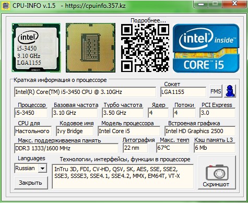Click the CPU-INFO app icon in title bar
This screenshot has width=248, height=203.
click(6, 5)
